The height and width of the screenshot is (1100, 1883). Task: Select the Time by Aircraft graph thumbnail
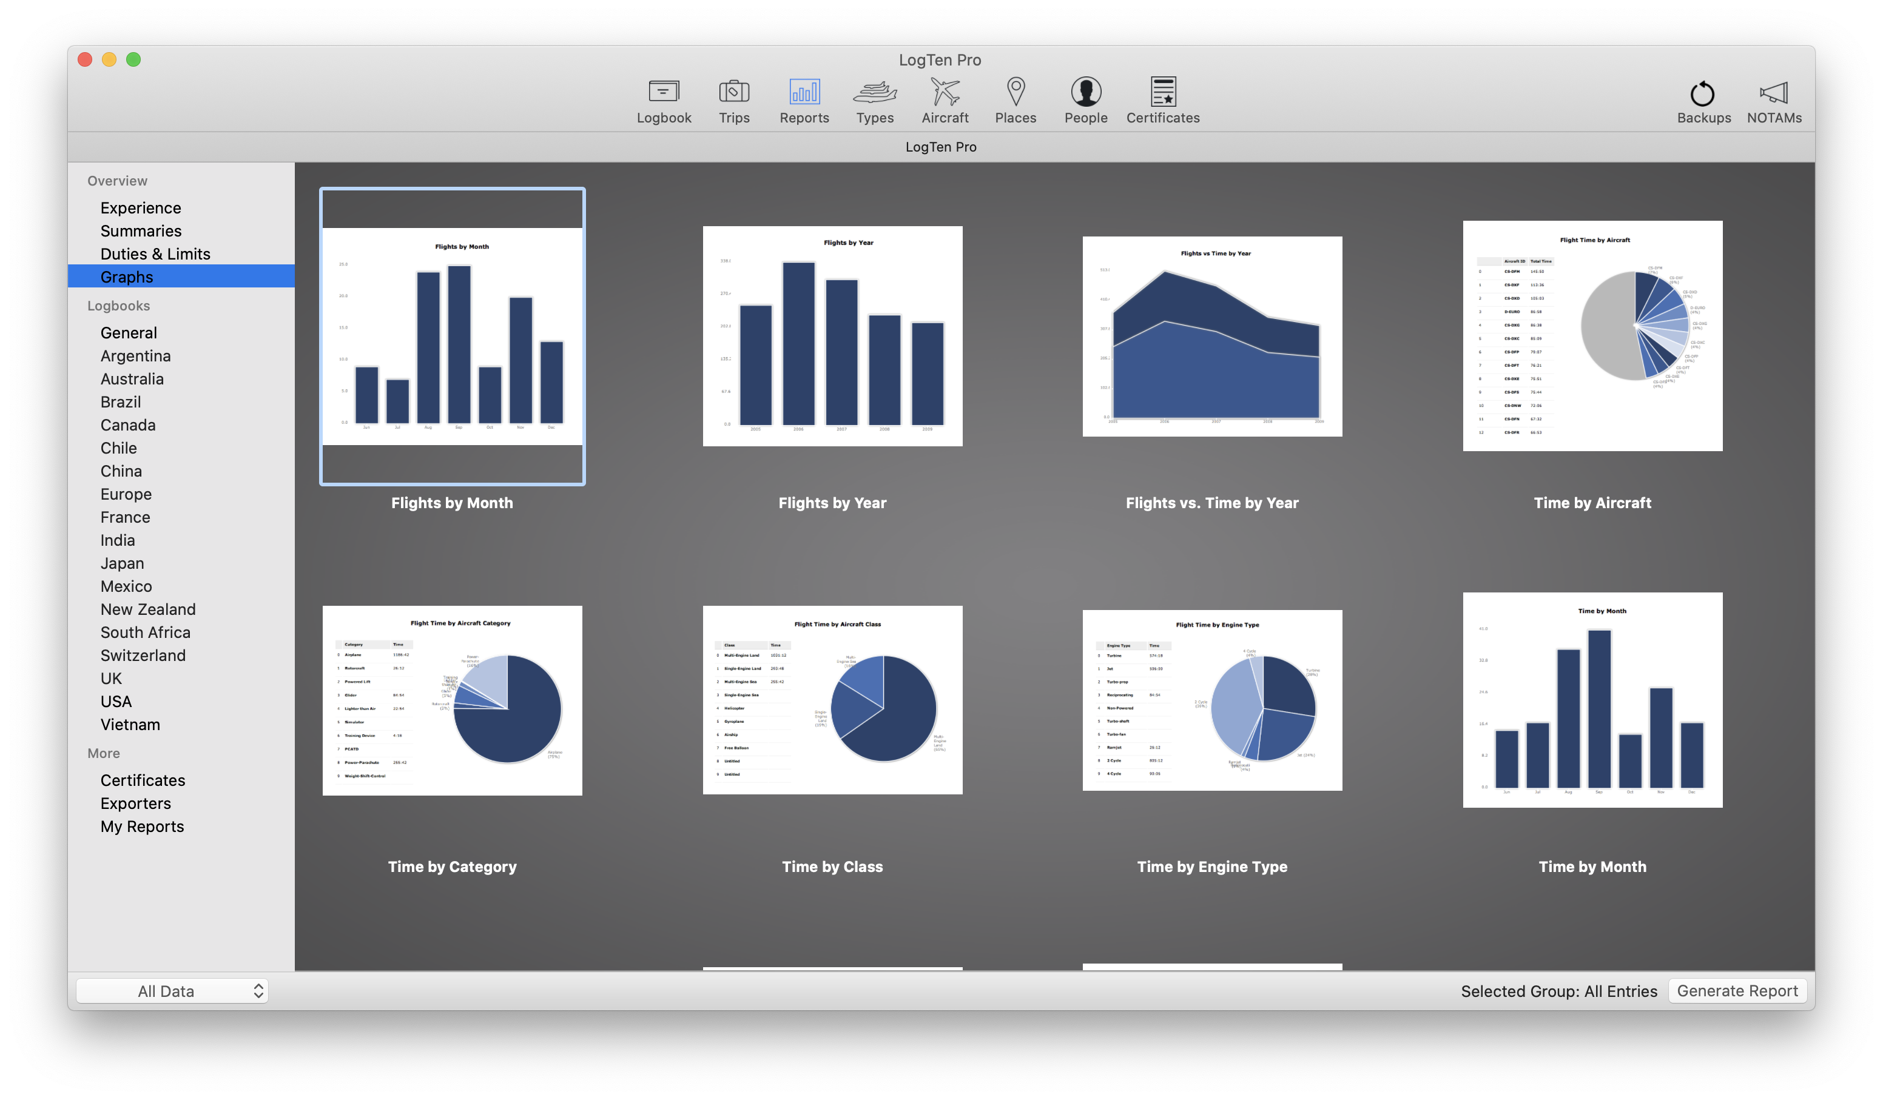coord(1592,335)
